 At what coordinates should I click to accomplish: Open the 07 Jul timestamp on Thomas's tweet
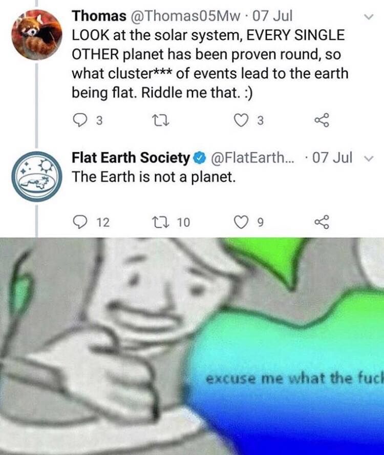click(x=273, y=16)
